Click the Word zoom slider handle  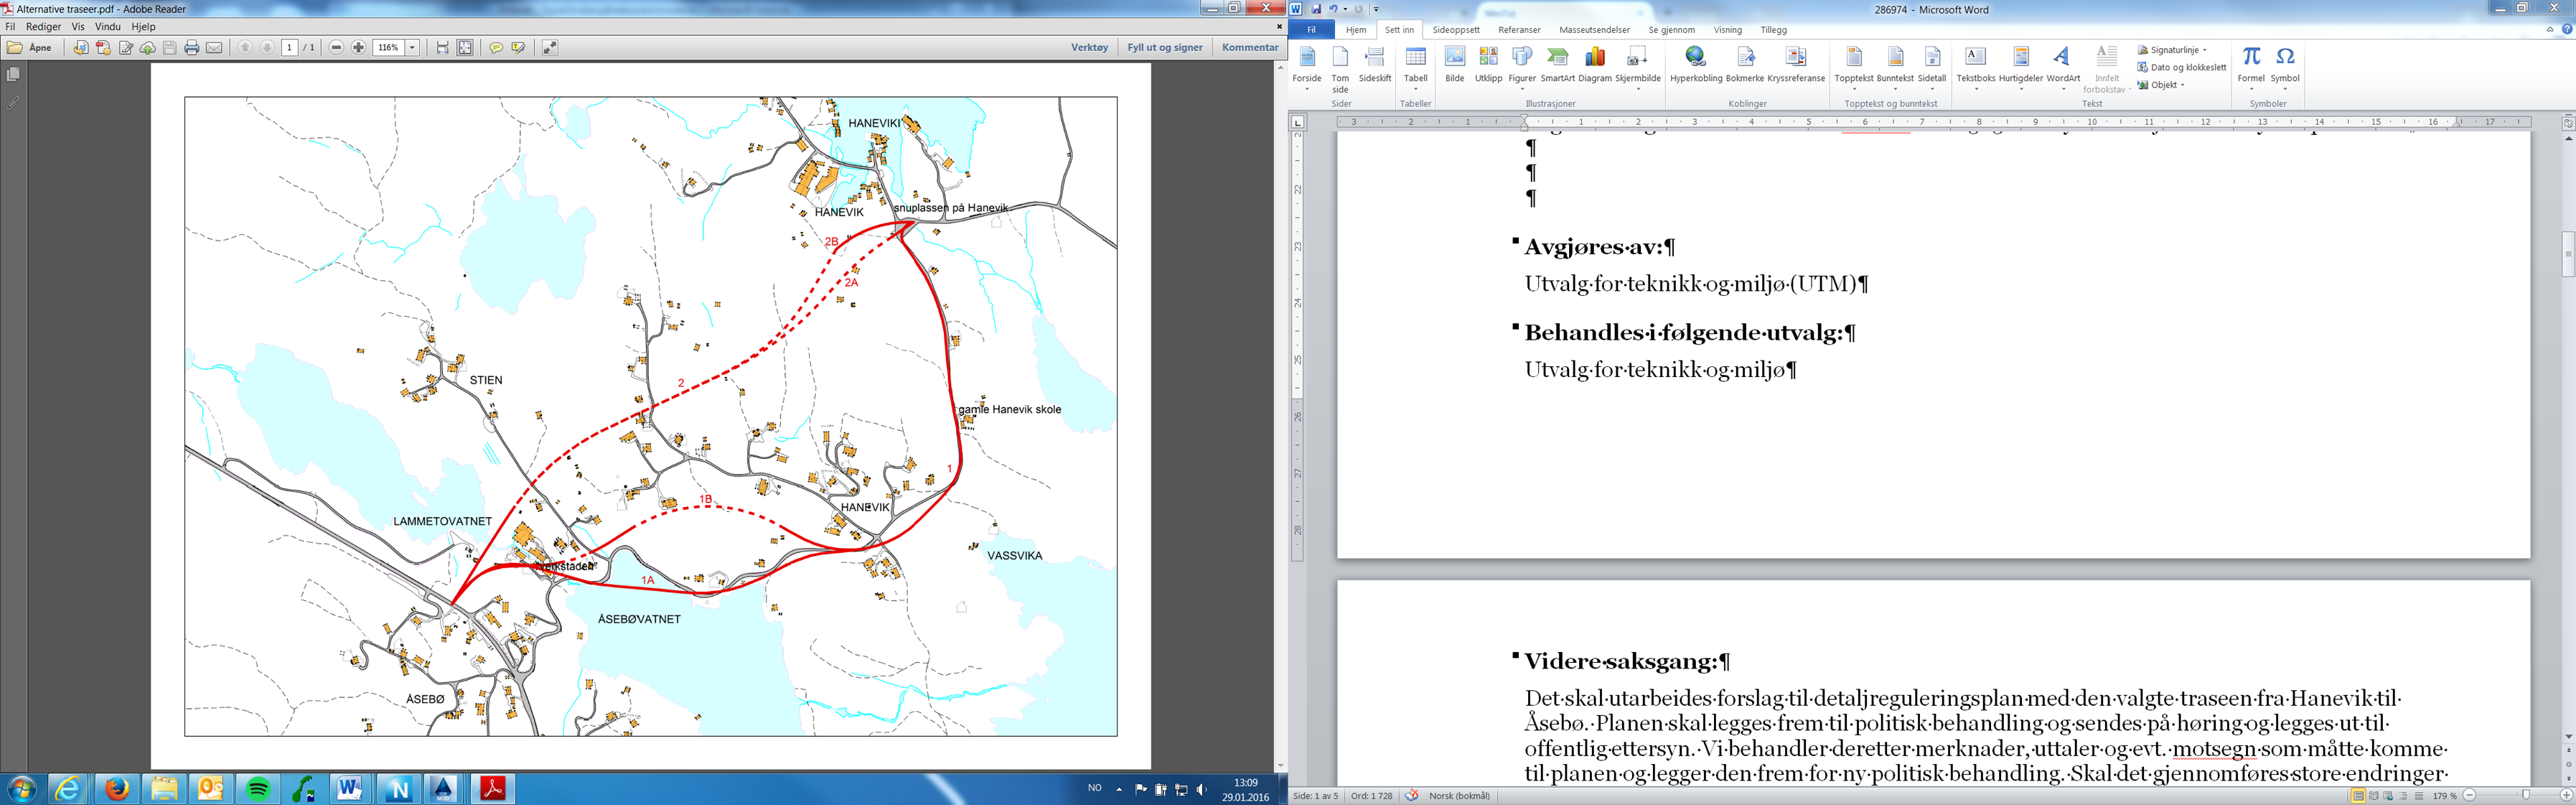click(x=2526, y=796)
